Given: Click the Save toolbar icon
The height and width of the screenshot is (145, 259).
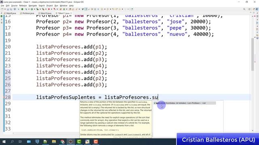Looking at the screenshot, I should [8, 9].
